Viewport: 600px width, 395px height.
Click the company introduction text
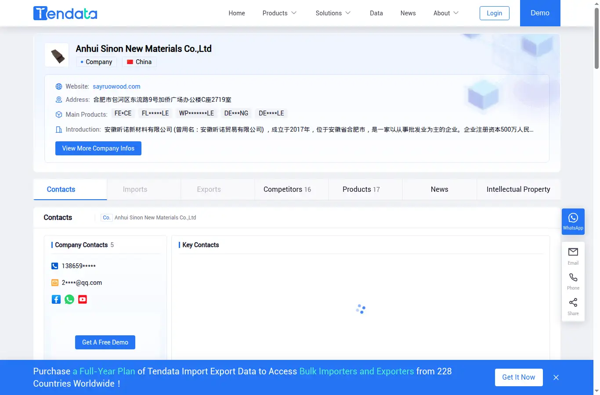tap(319, 129)
